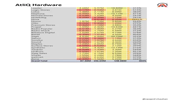The height and width of the screenshot is (103, 183).
Task: Select the Grand Total row label
Action: tap(39, 61)
